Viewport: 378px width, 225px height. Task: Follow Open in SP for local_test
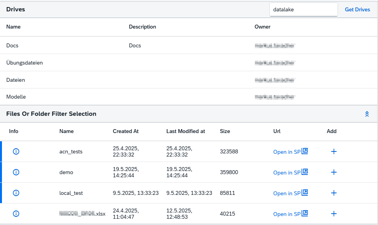pyautogui.click(x=290, y=193)
